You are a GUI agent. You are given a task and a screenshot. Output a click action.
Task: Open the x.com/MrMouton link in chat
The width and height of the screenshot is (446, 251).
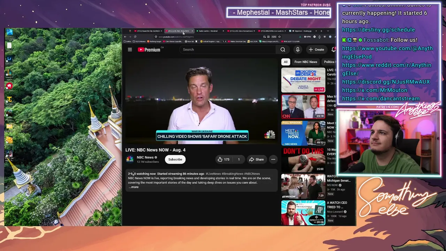375,90
